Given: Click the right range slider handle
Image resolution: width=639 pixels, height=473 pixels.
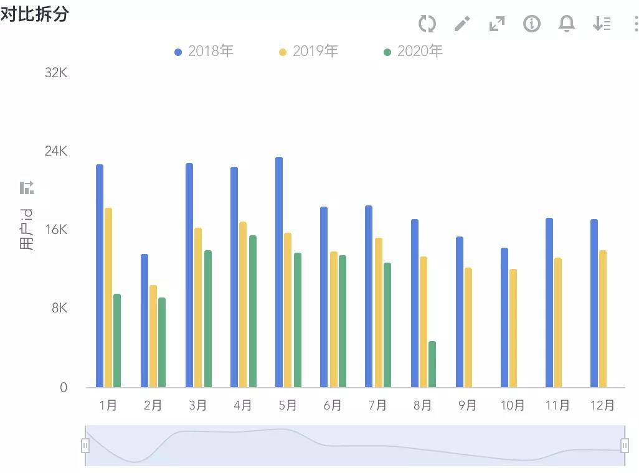Looking at the screenshot, I should (x=625, y=445).
